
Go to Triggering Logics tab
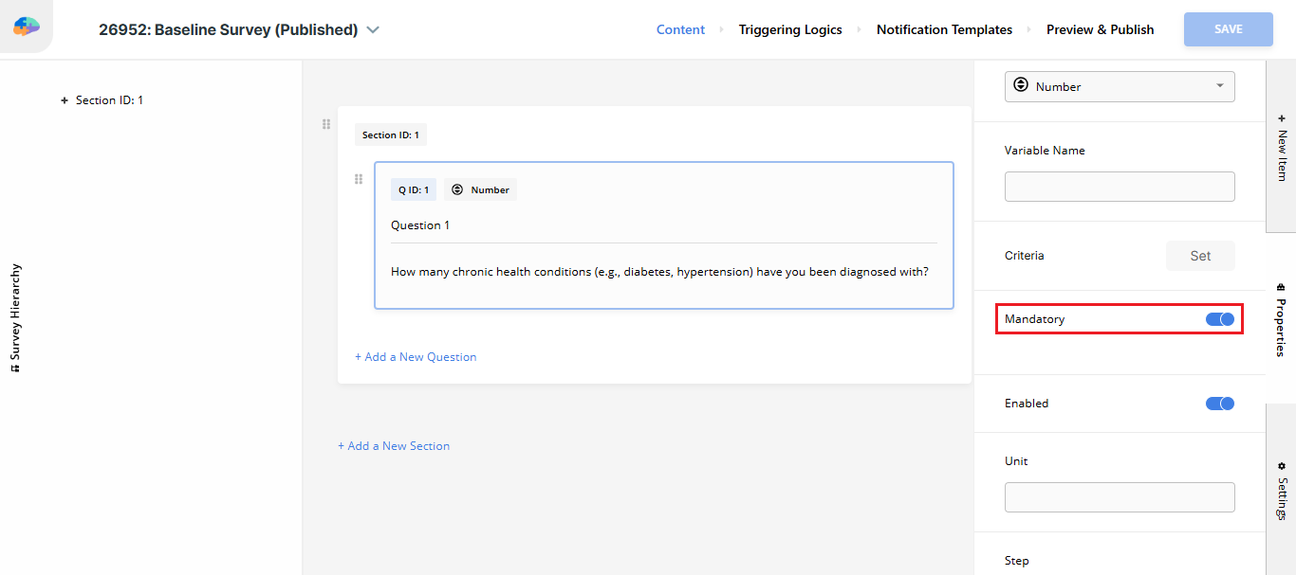point(790,29)
